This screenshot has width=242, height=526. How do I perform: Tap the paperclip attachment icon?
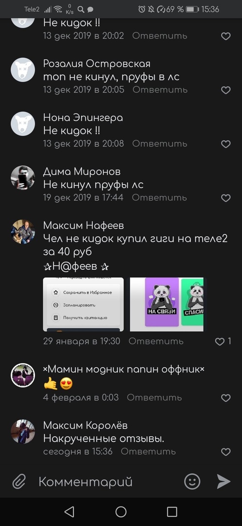(19, 482)
